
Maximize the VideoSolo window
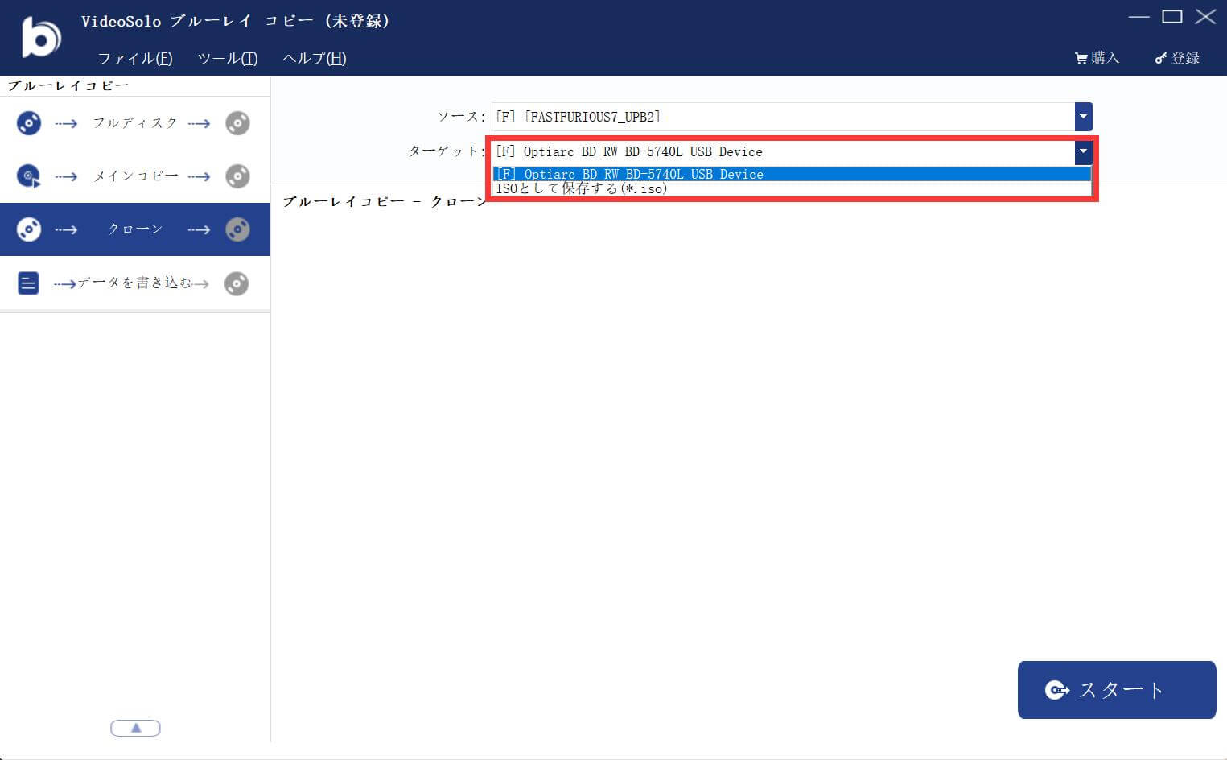tap(1172, 16)
